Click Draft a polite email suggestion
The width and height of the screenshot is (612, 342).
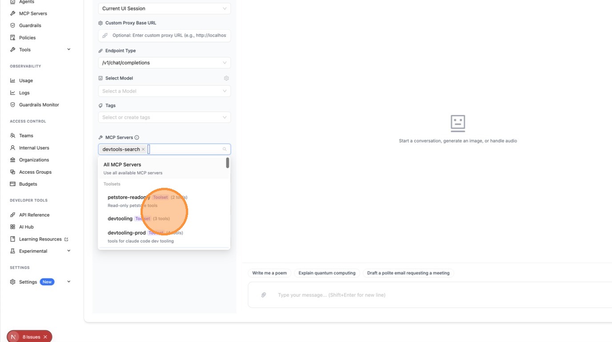[x=408, y=273]
